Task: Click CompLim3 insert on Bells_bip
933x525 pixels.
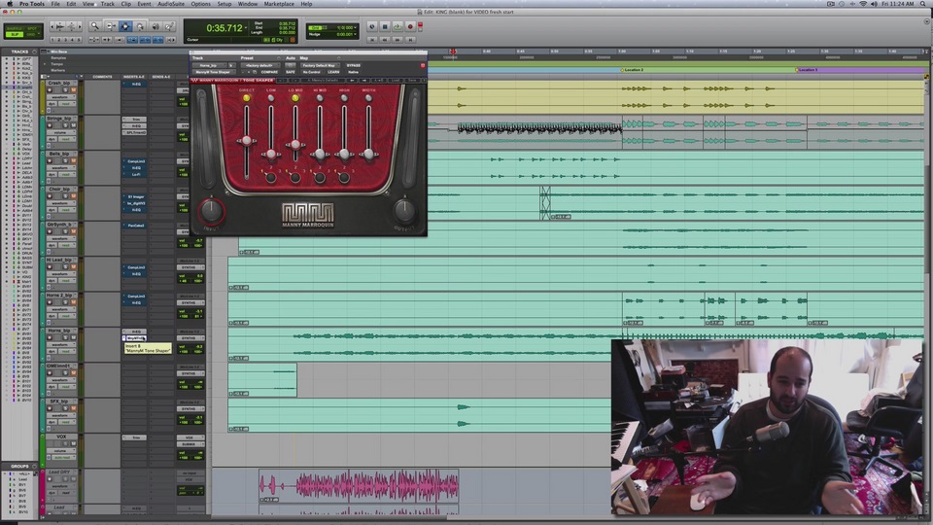Action: tap(134, 161)
